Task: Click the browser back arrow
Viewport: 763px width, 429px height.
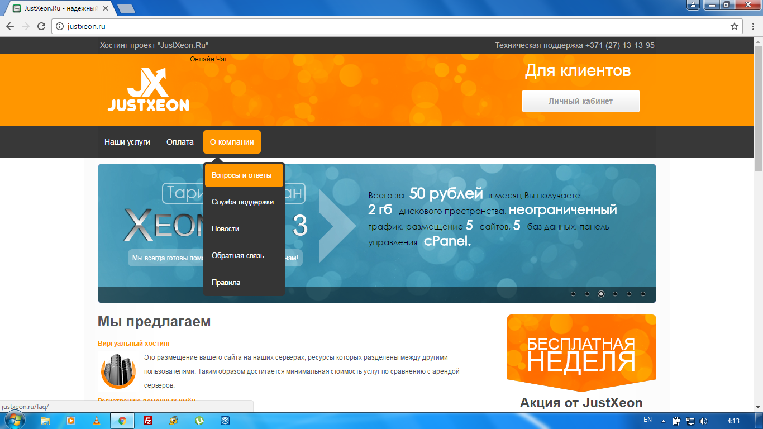Action: [10, 26]
